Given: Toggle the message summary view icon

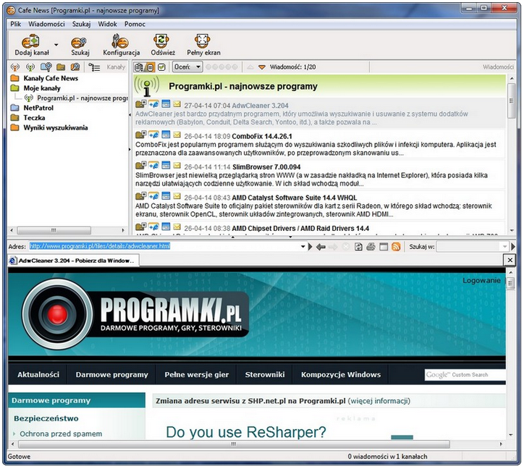Looking at the screenshot, I should [150, 67].
